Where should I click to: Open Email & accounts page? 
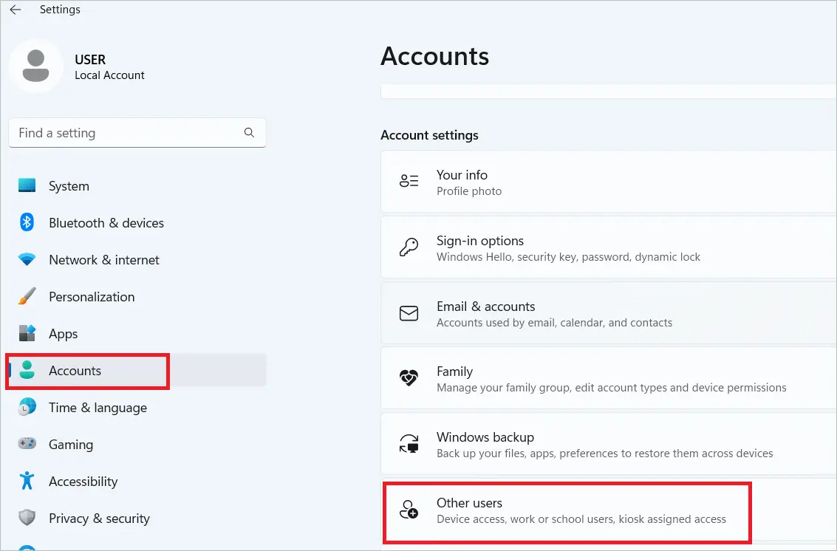pos(609,313)
